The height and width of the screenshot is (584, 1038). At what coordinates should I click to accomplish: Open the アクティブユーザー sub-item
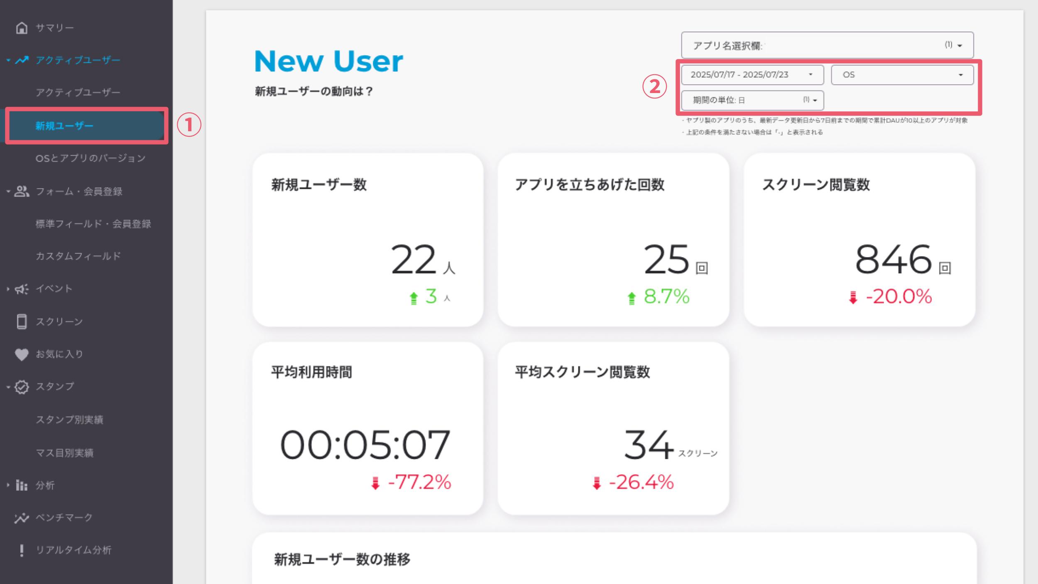coord(78,93)
